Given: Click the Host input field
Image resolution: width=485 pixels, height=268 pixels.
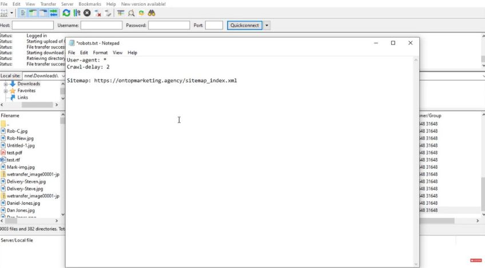Looking at the screenshot, I should coord(33,25).
